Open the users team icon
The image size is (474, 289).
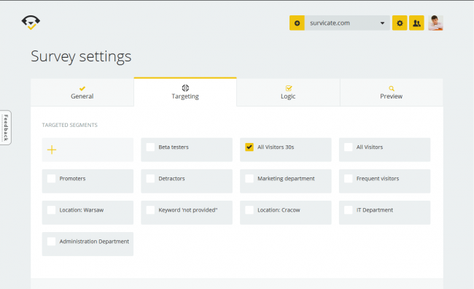tap(416, 23)
